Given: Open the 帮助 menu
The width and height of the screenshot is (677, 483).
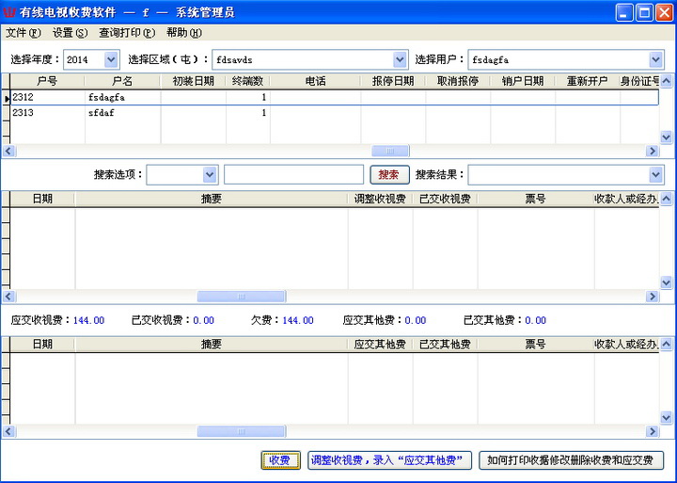Looking at the screenshot, I should click(x=183, y=32).
